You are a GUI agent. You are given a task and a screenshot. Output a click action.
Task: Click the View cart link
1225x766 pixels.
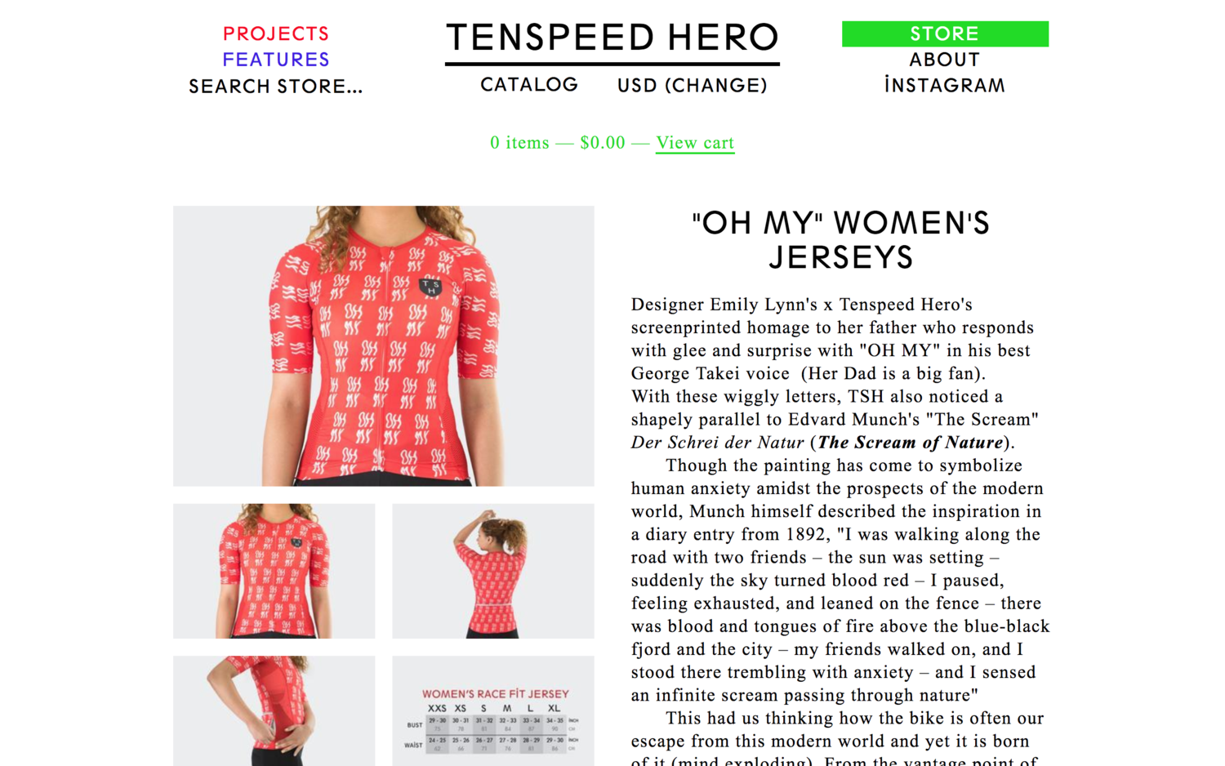695,143
